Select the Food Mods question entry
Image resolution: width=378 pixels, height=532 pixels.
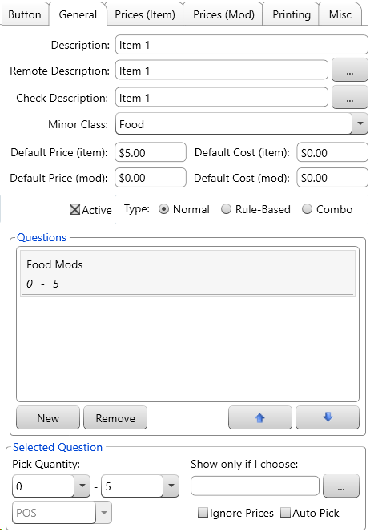click(188, 274)
